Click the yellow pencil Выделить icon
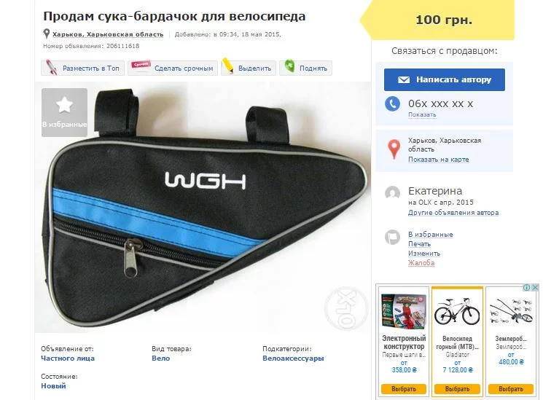The height and width of the screenshot is (400, 543). pyautogui.click(x=227, y=66)
